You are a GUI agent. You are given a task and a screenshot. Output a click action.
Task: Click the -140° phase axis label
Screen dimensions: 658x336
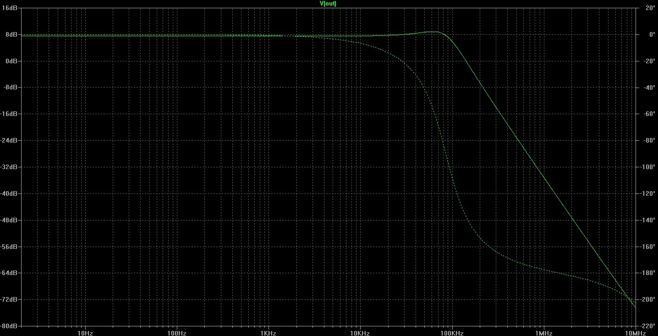[648, 220]
